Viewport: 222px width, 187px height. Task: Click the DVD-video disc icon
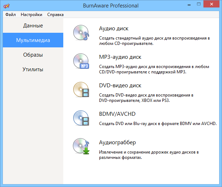point(80,90)
